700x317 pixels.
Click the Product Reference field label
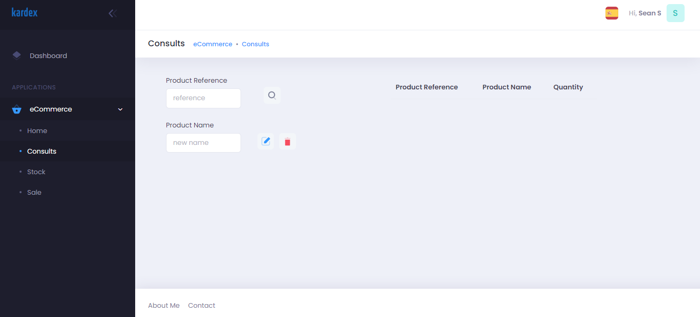pyautogui.click(x=196, y=81)
